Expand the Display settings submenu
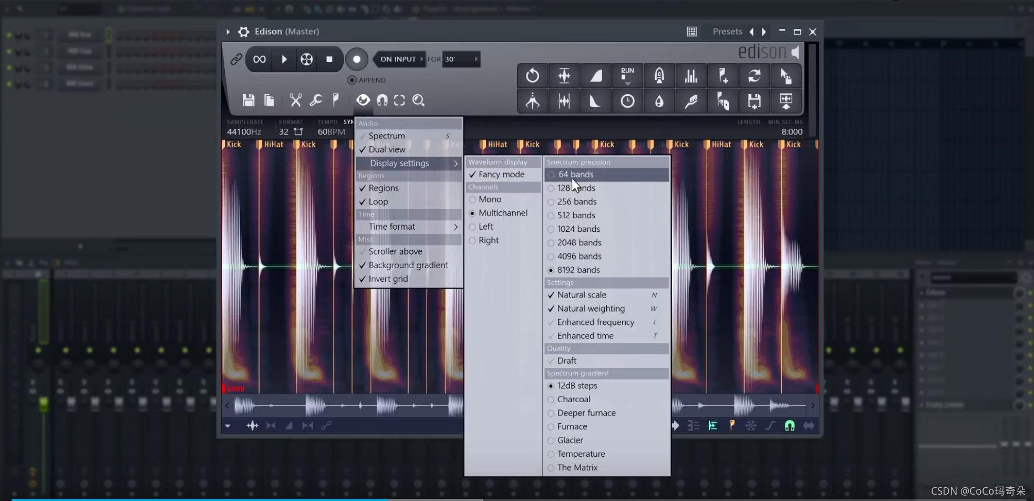The height and width of the screenshot is (501, 1034). tap(409, 163)
